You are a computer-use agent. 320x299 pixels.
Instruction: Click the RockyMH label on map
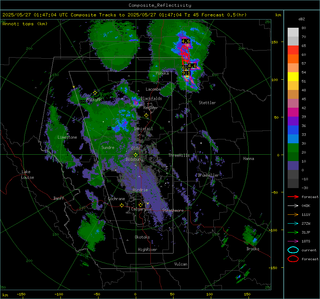[94, 100]
